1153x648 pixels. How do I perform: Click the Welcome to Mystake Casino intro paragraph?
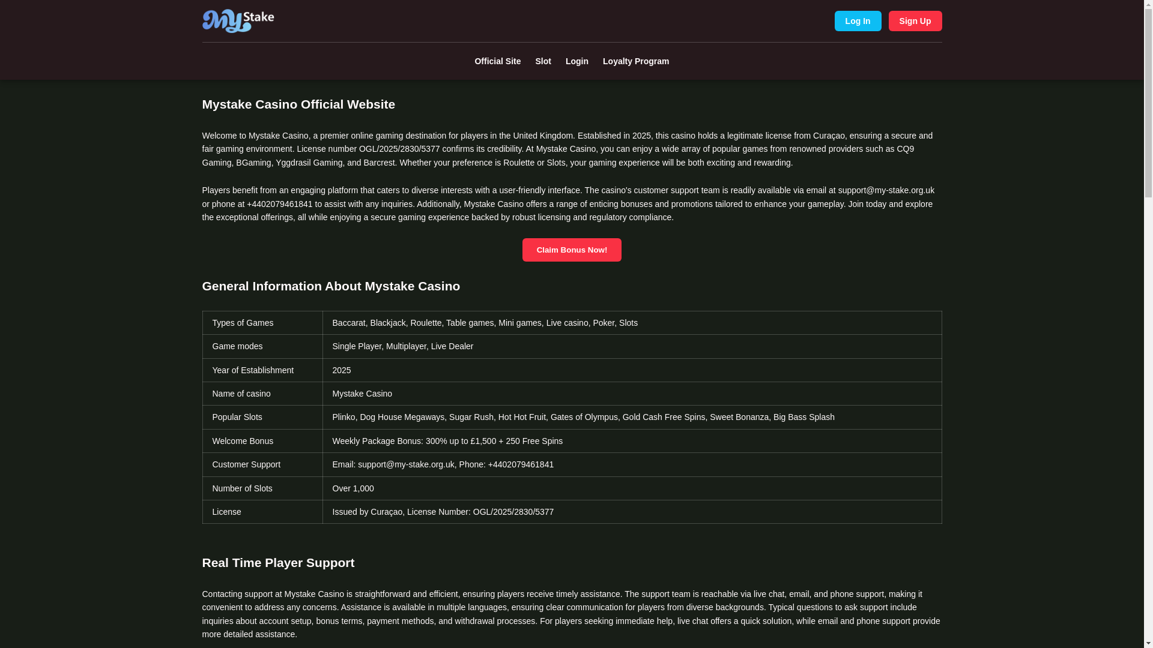coord(572,149)
